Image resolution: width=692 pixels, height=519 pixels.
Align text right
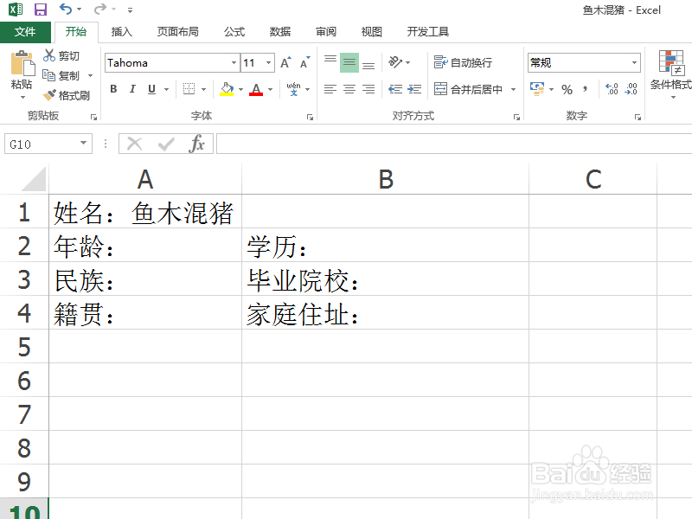point(368,89)
